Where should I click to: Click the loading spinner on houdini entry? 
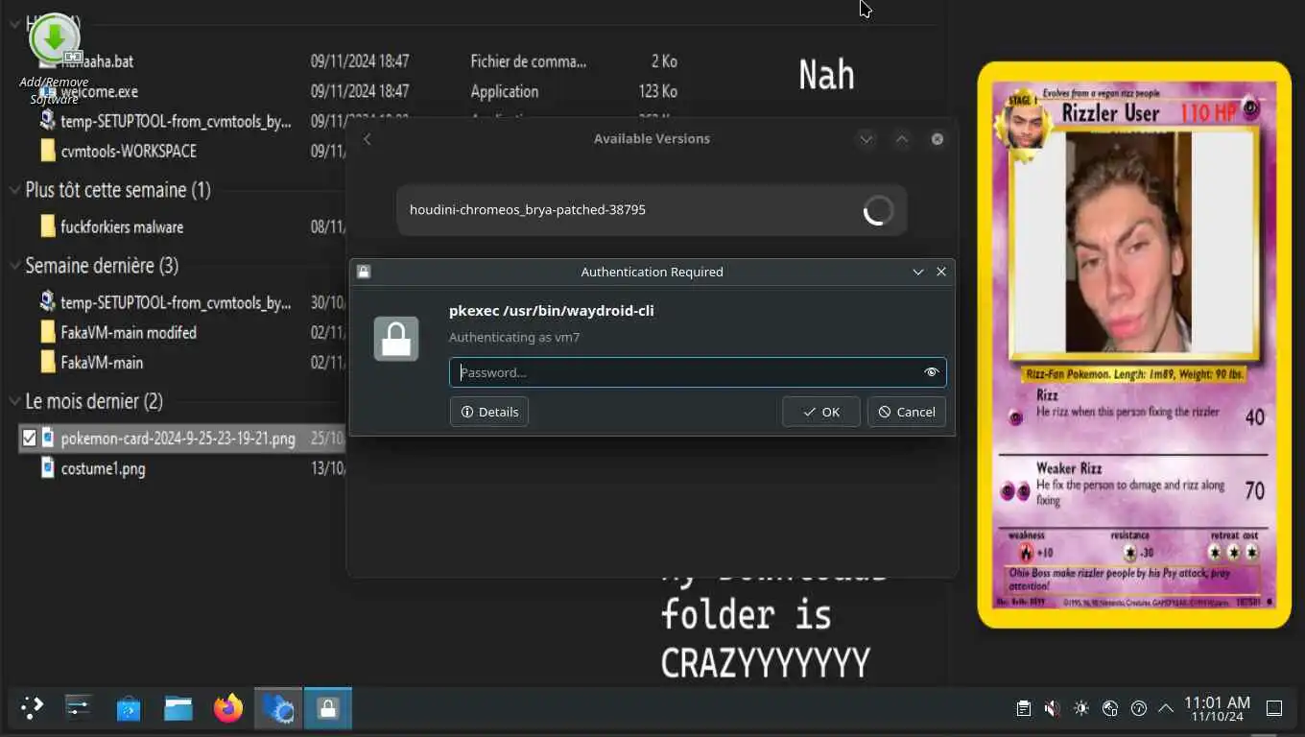tap(877, 210)
